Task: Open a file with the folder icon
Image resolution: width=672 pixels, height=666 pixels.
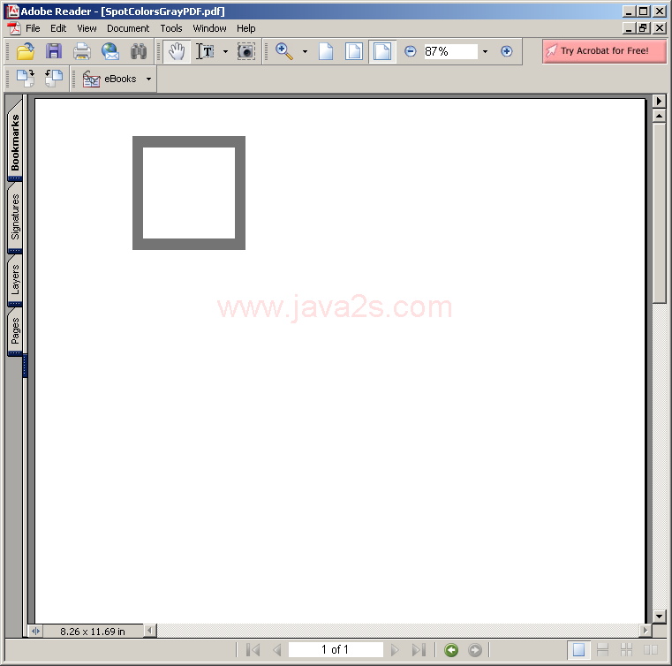Action: click(x=26, y=51)
